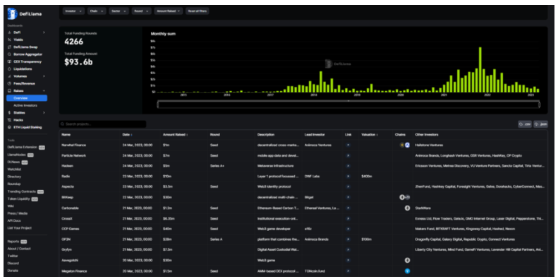Click the "Animoca Ventures" lead investor cell
This screenshot has height=279, width=558.
[x=317, y=146]
